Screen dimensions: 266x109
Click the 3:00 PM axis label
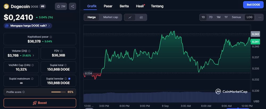(x=104, y=106)
